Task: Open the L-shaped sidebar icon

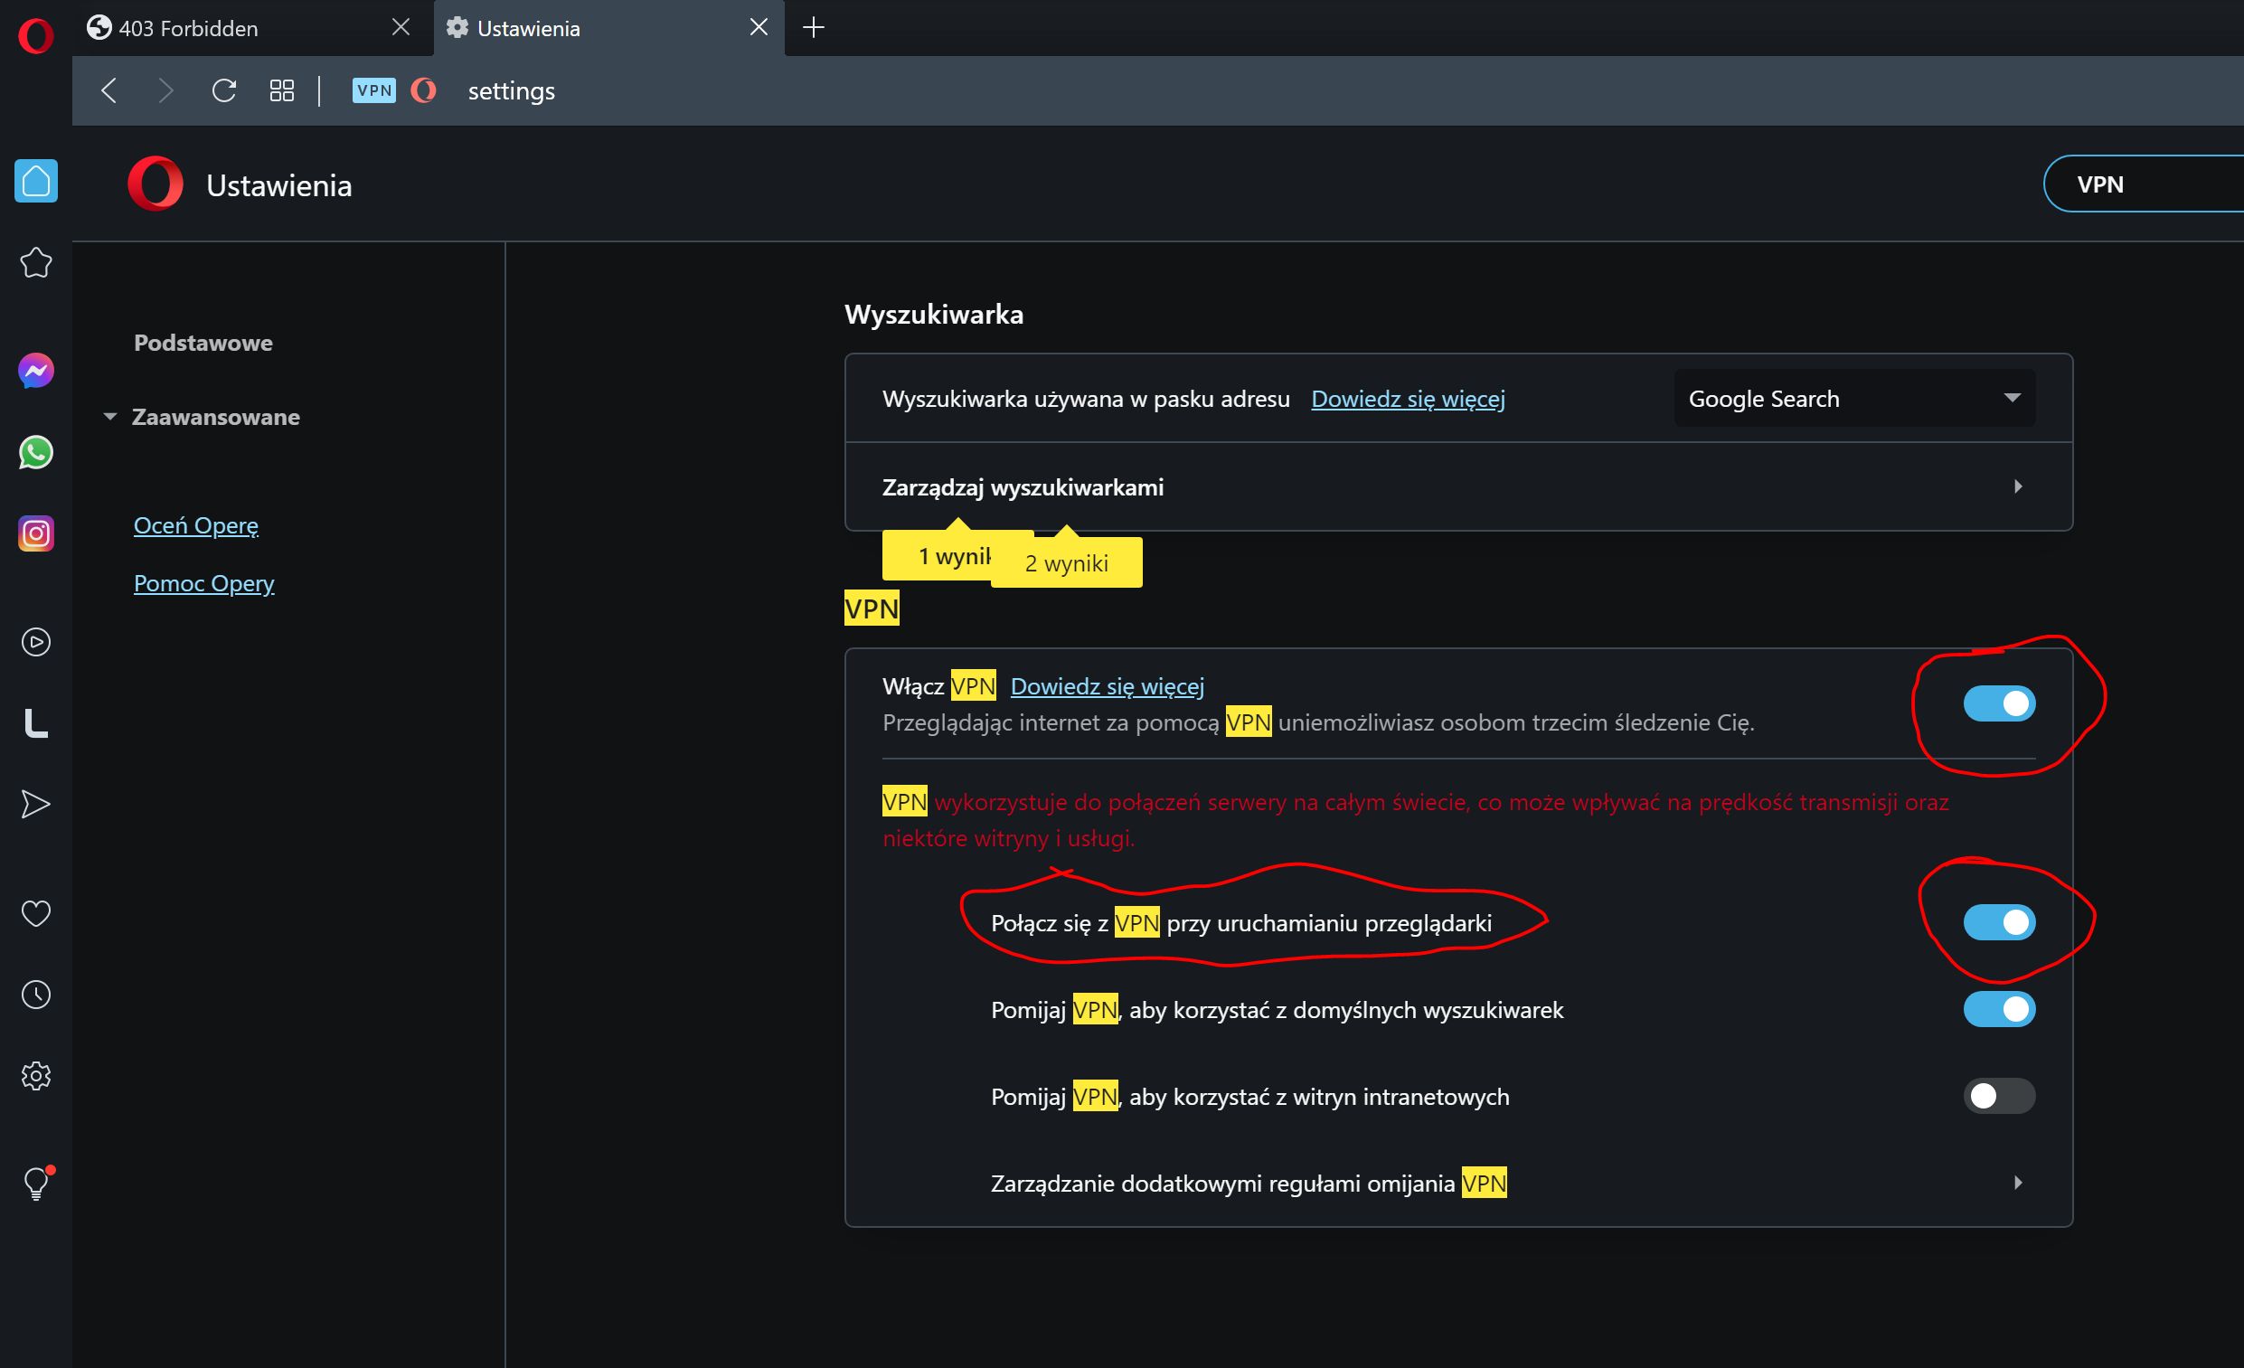Action: click(36, 723)
